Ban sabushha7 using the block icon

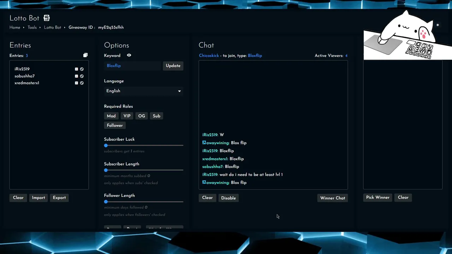point(82,76)
